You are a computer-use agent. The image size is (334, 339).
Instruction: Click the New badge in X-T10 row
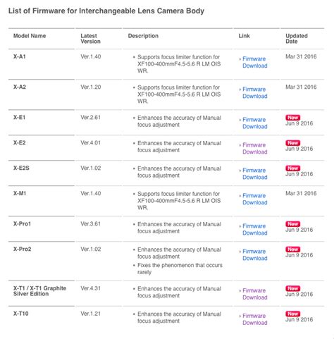point(292,314)
